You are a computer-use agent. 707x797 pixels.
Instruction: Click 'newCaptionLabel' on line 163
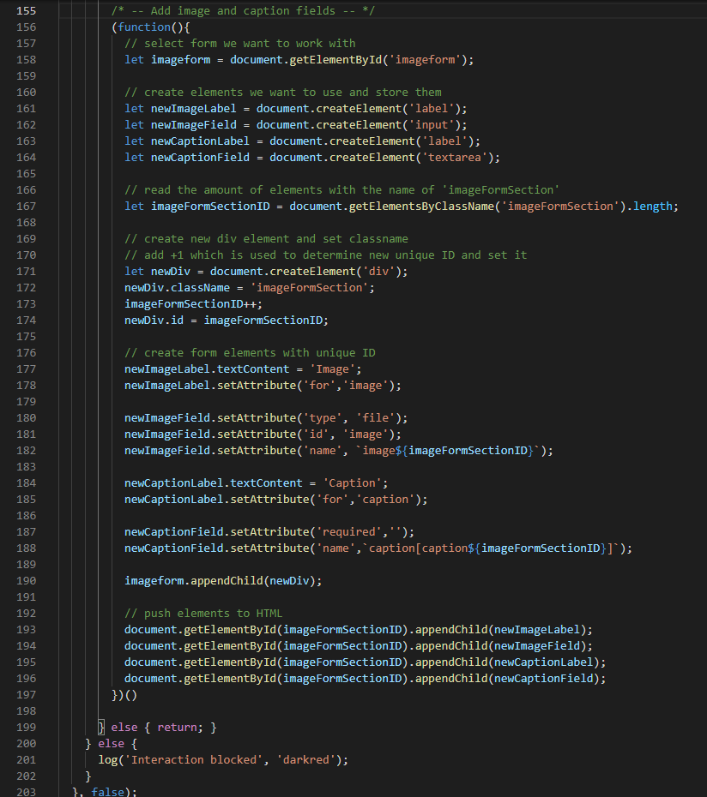coord(200,141)
